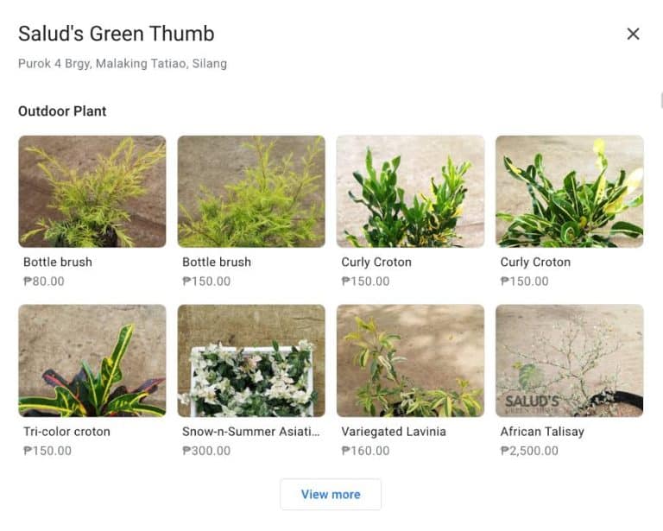
Task: Open the Variegated Lavinia photo
Action: (x=410, y=360)
